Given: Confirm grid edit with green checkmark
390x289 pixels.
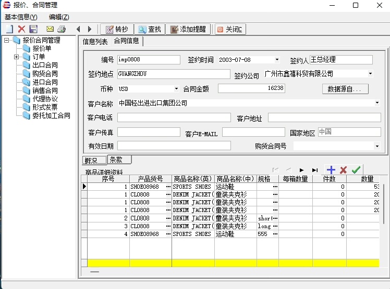Looking at the screenshot, I should pyautogui.click(x=356, y=170).
